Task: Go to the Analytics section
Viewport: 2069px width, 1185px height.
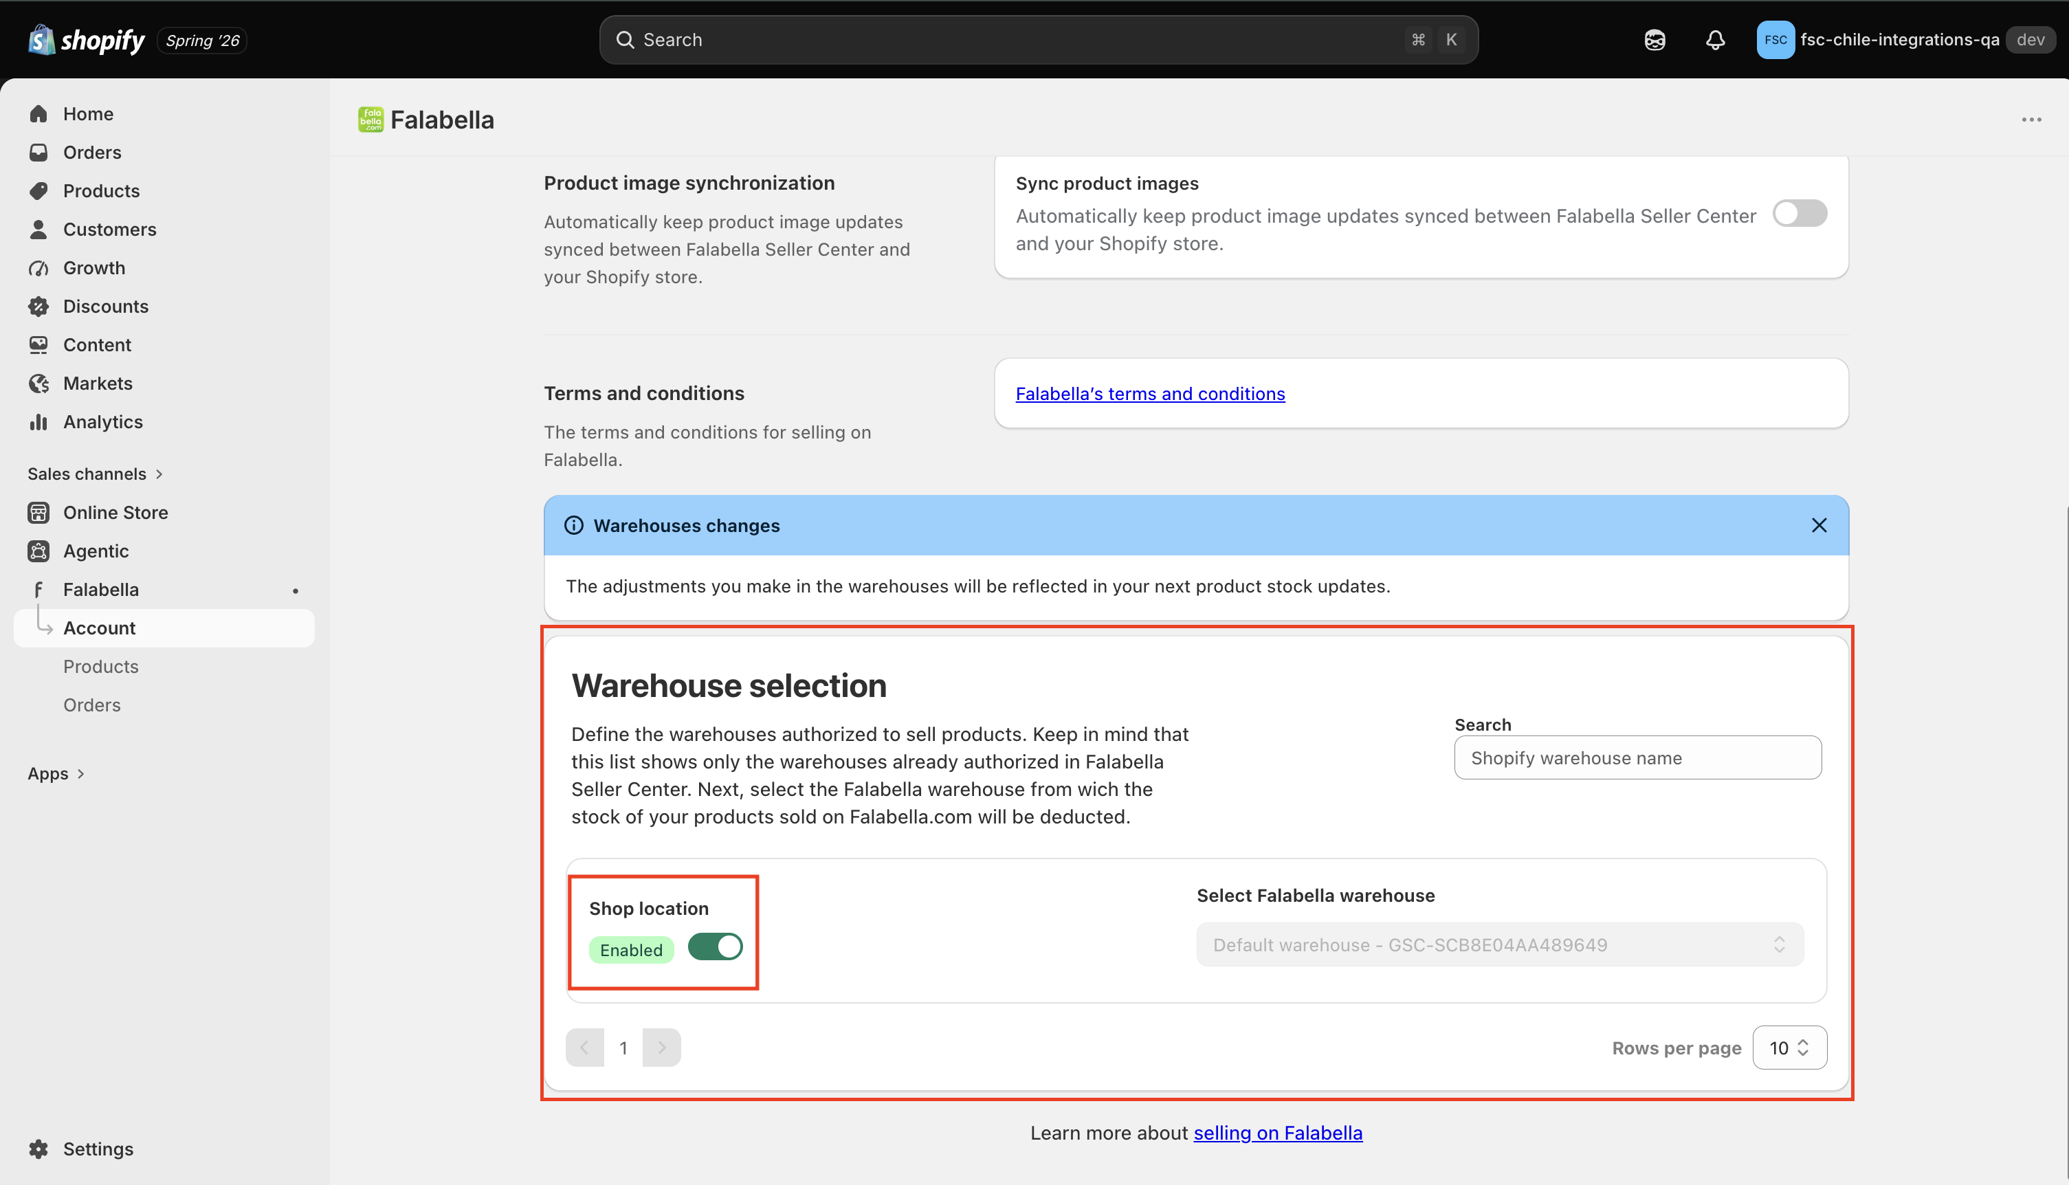Action: click(x=102, y=421)
